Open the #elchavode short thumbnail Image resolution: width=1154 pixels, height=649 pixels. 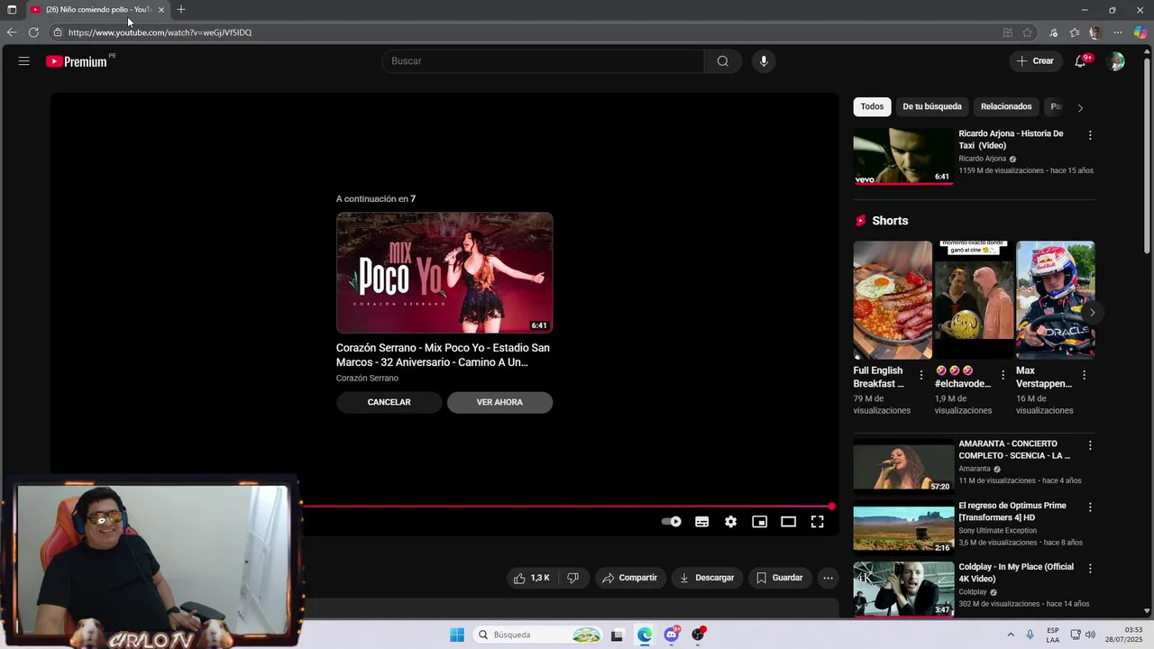pos(974,300)
